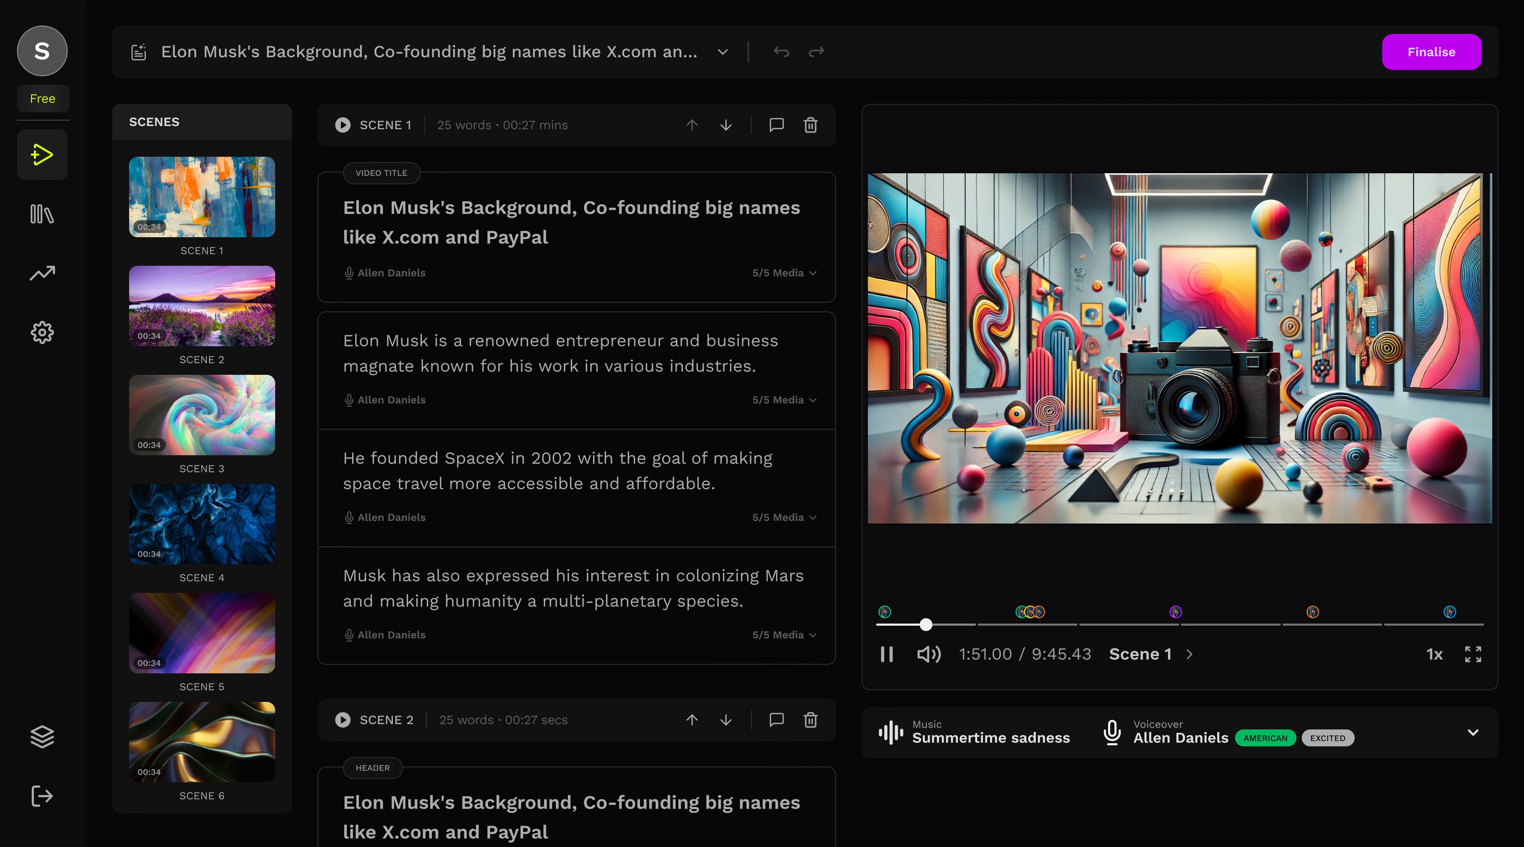Click the voiceover microphone icon

1112,732
